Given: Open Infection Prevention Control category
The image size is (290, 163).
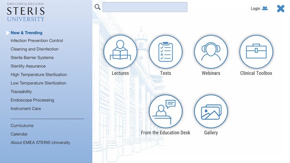Looking at the screenshot, I should point(37,41).
